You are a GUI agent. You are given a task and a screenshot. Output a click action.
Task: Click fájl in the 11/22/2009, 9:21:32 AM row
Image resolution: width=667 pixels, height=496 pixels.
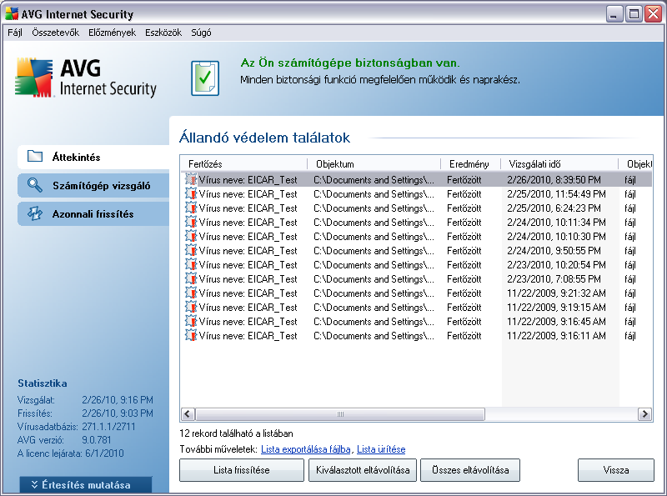coord(630,293)
